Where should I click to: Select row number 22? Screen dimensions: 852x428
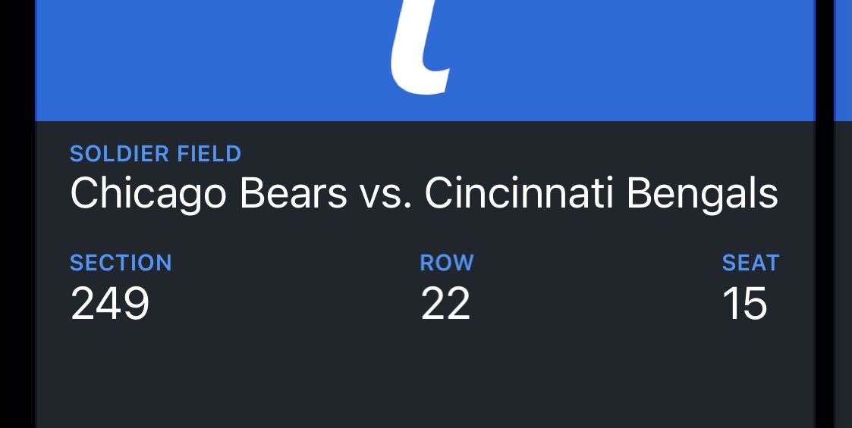[x=445, y=304]
